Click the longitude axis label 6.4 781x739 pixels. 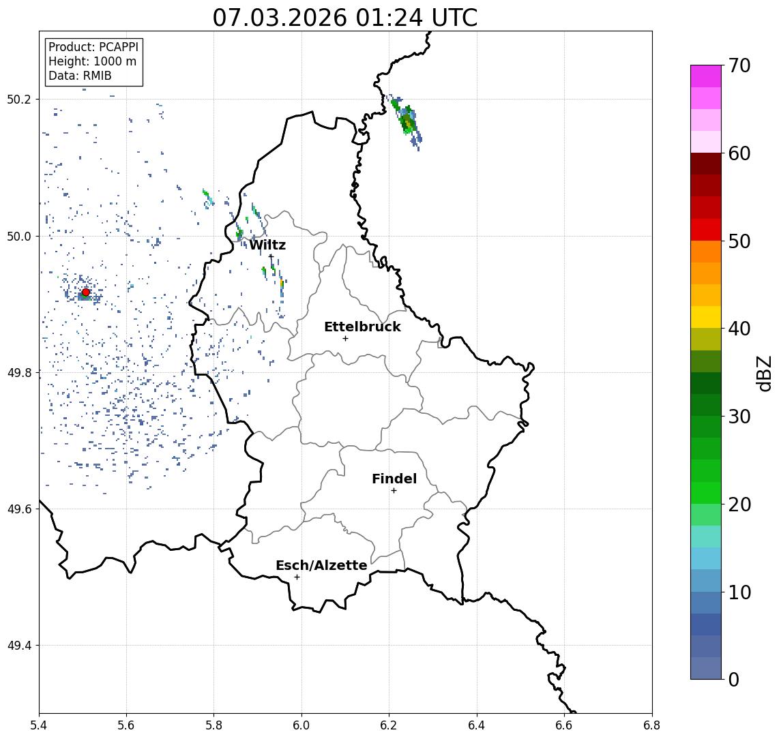click(477, 725)
